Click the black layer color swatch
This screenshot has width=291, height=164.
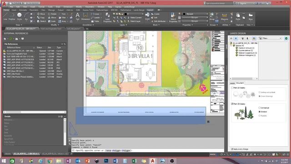(x=125, y=14)
